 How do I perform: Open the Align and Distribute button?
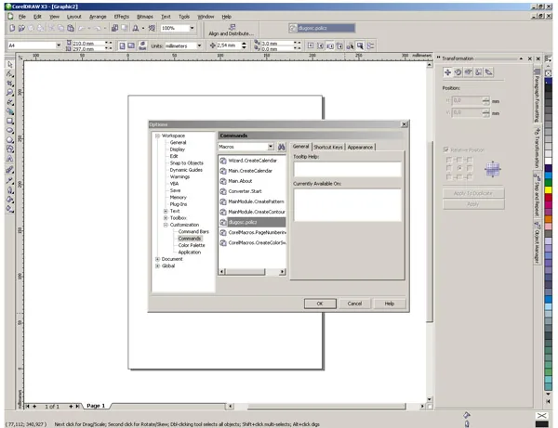(231, 34)
